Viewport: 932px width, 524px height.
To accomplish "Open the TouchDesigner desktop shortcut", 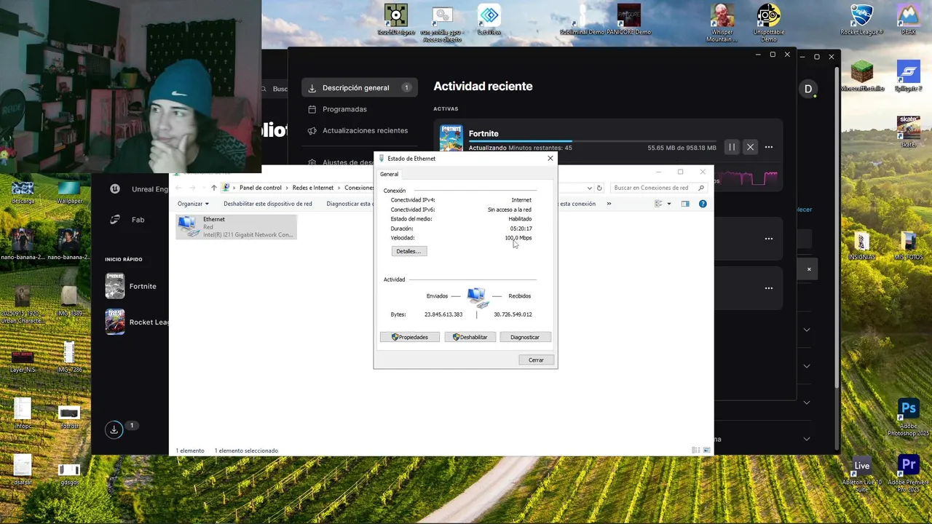I will [396, 20].
